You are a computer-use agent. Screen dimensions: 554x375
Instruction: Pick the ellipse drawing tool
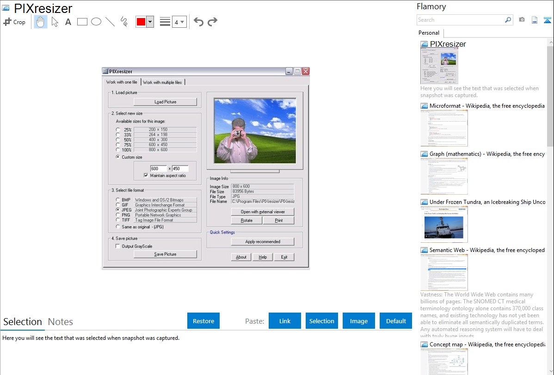pos(96,22)
